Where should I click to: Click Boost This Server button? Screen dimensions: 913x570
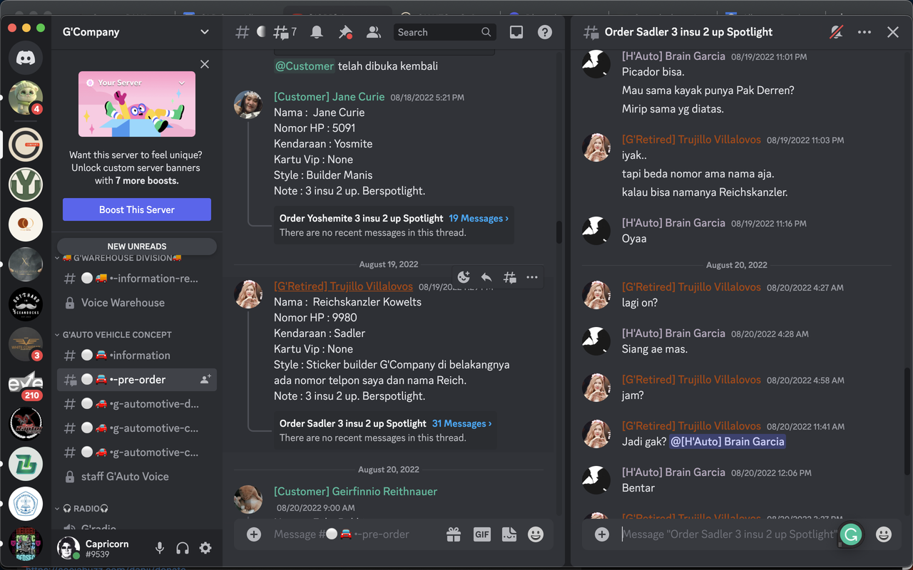point(137,209)
